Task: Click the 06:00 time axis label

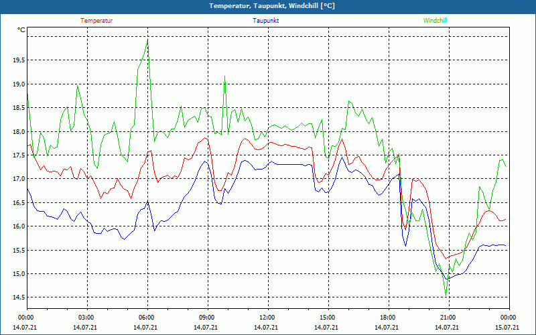Action: point(145,318)
